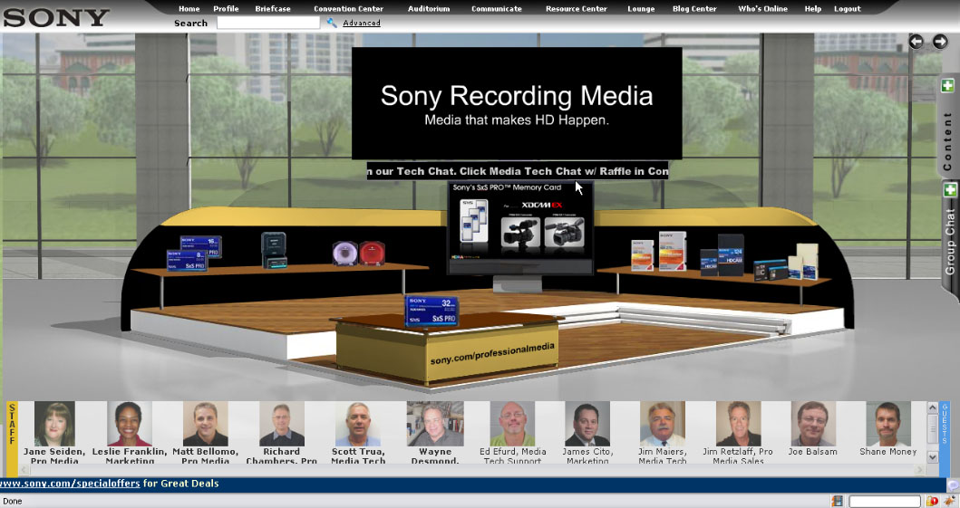Image resolution: width=960 pixels, height=508 pixels.
Task: Open the Advanced search link
Action: point(361,23)
